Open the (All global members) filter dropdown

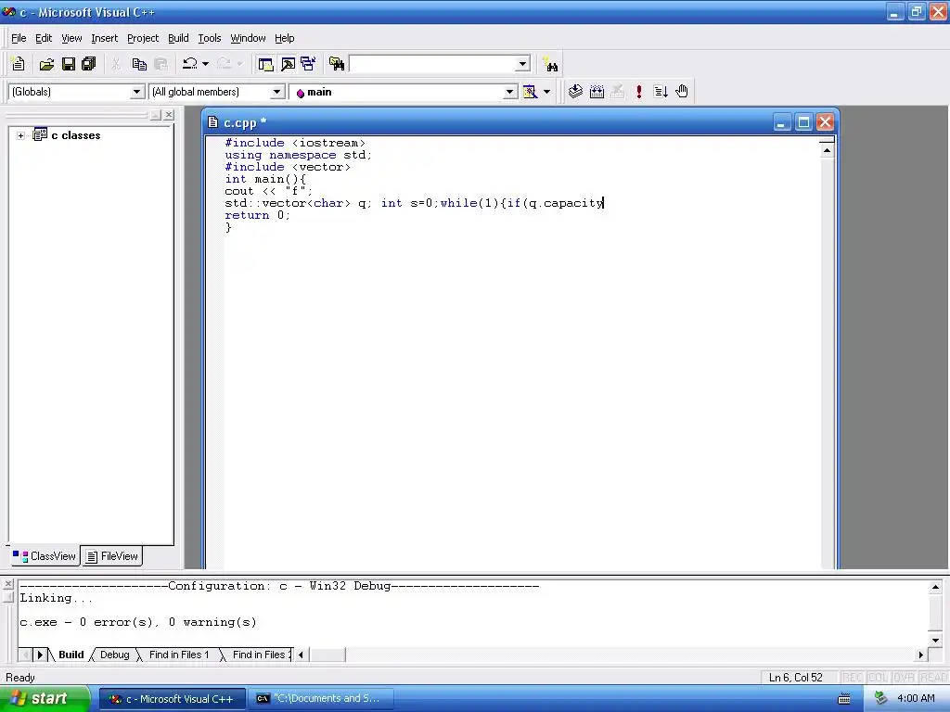(276, 92)
